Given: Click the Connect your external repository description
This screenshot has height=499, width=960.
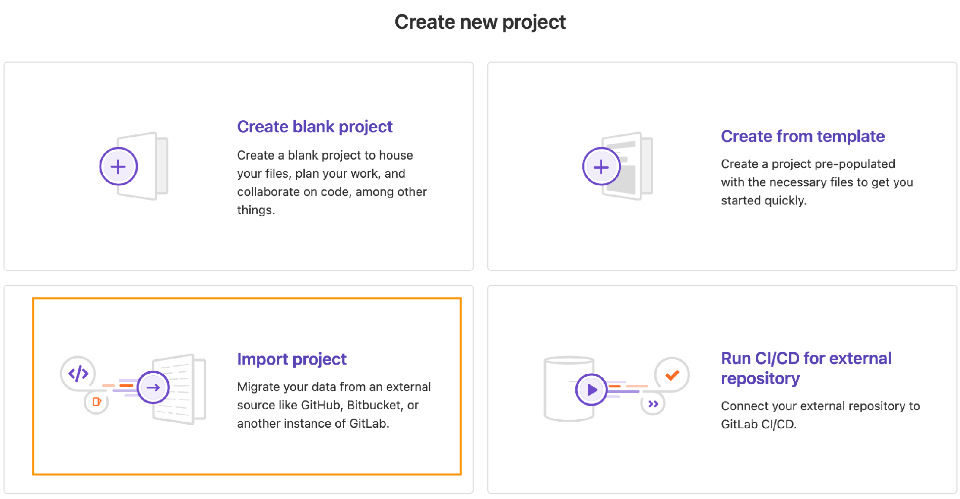Looking at the screenshot, I should tap(820, 415).
